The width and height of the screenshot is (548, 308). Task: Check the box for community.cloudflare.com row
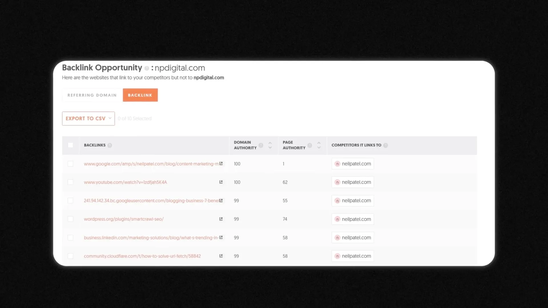[71, 256]
